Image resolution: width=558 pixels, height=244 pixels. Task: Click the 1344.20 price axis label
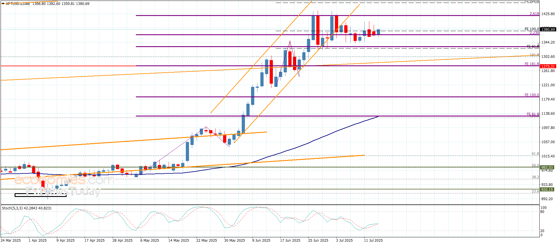point(548,42)
